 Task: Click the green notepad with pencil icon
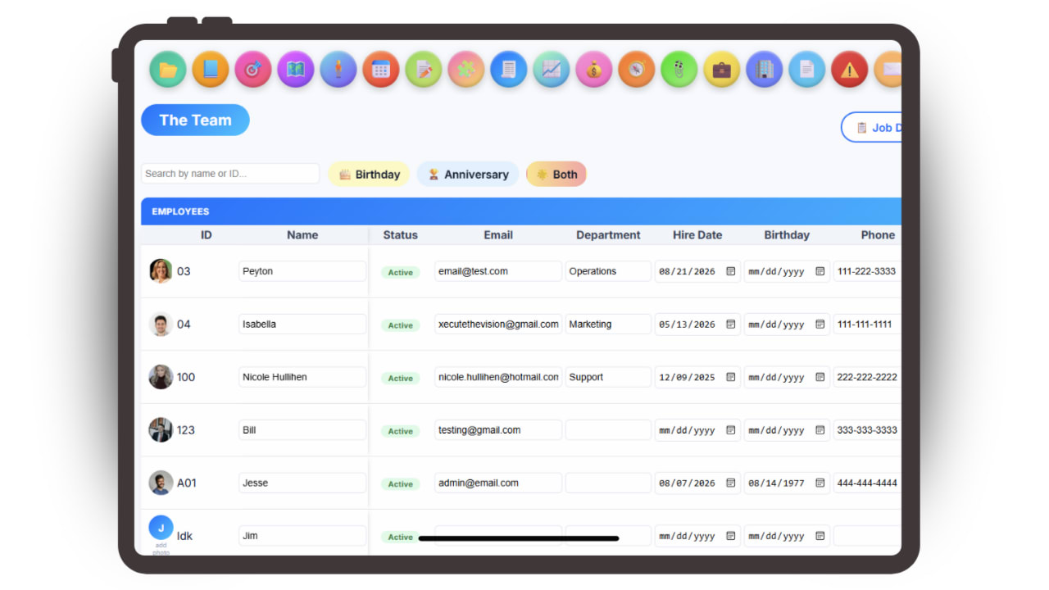(x=424, y=70)
